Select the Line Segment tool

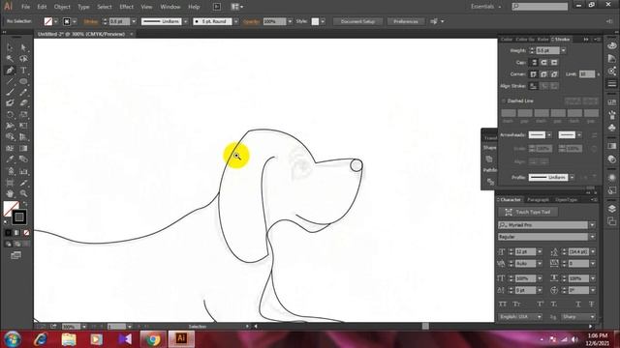[x=10, y=81]
